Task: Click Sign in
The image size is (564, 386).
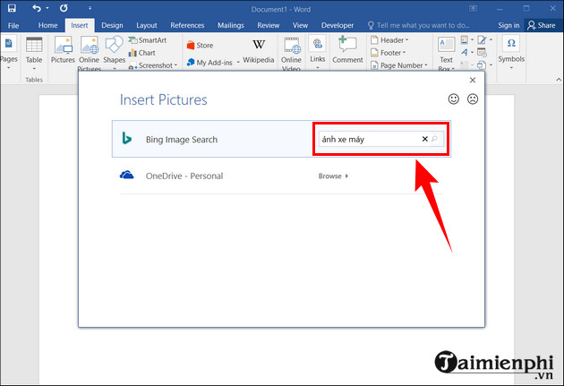Action: 508,25
